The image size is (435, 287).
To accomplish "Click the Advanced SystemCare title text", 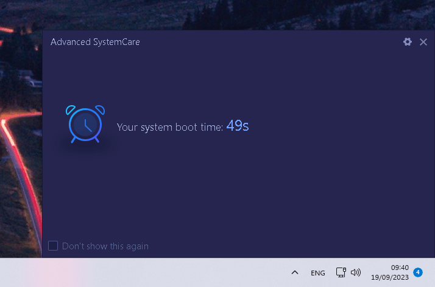I will (95, 42).
